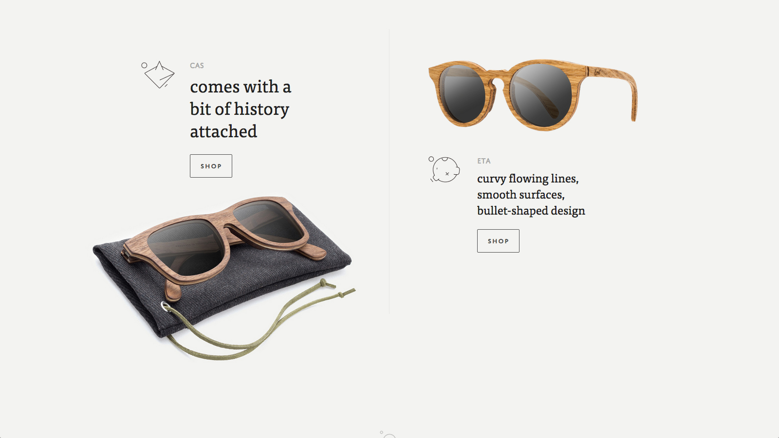Select the ETA category label
779x438 pixels.
(483, 161)
